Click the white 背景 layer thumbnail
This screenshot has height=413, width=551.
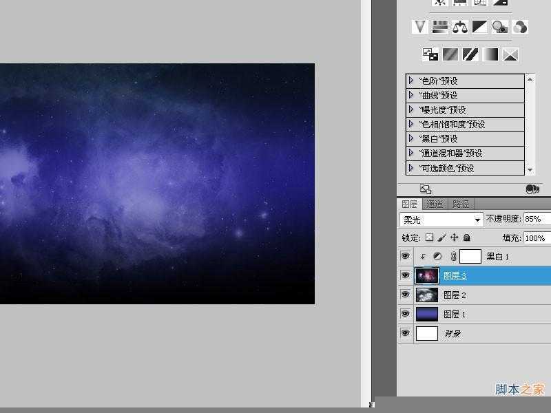click(x=427, y=333)
